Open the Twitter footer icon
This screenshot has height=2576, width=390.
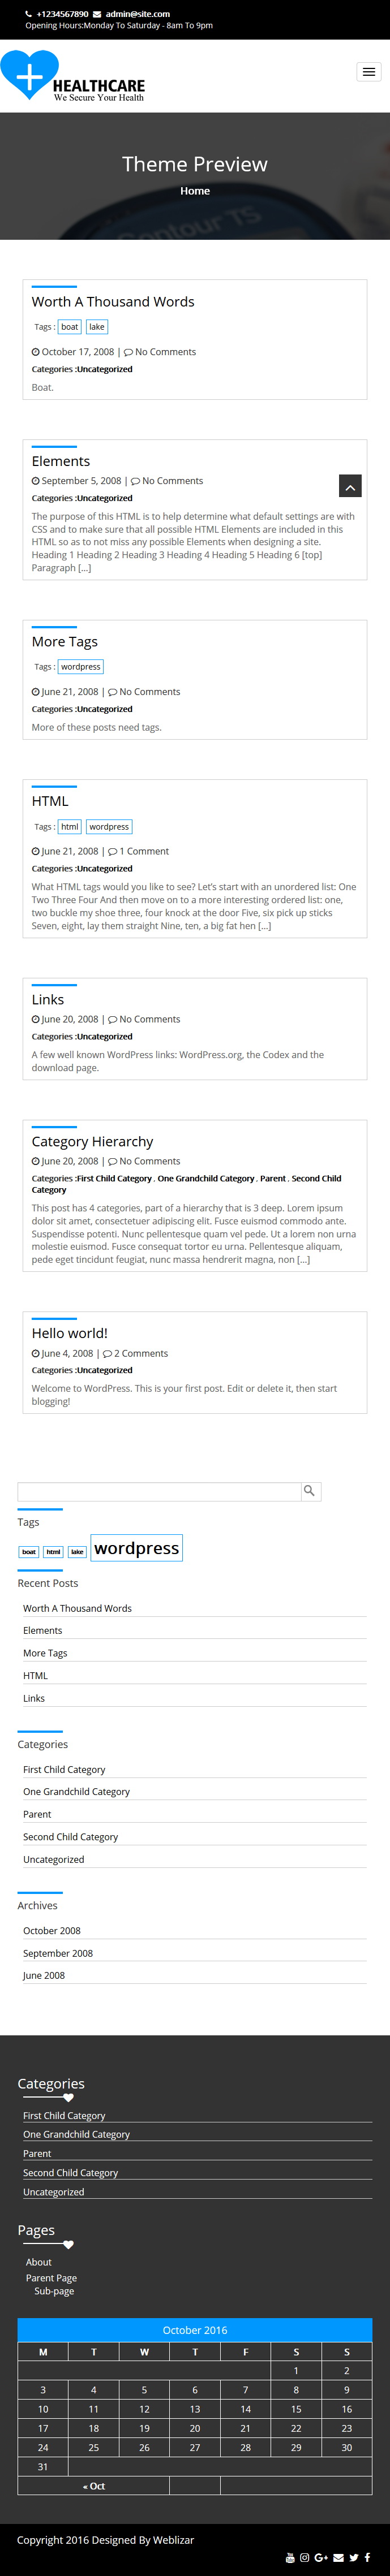(x=354, y=2558)
